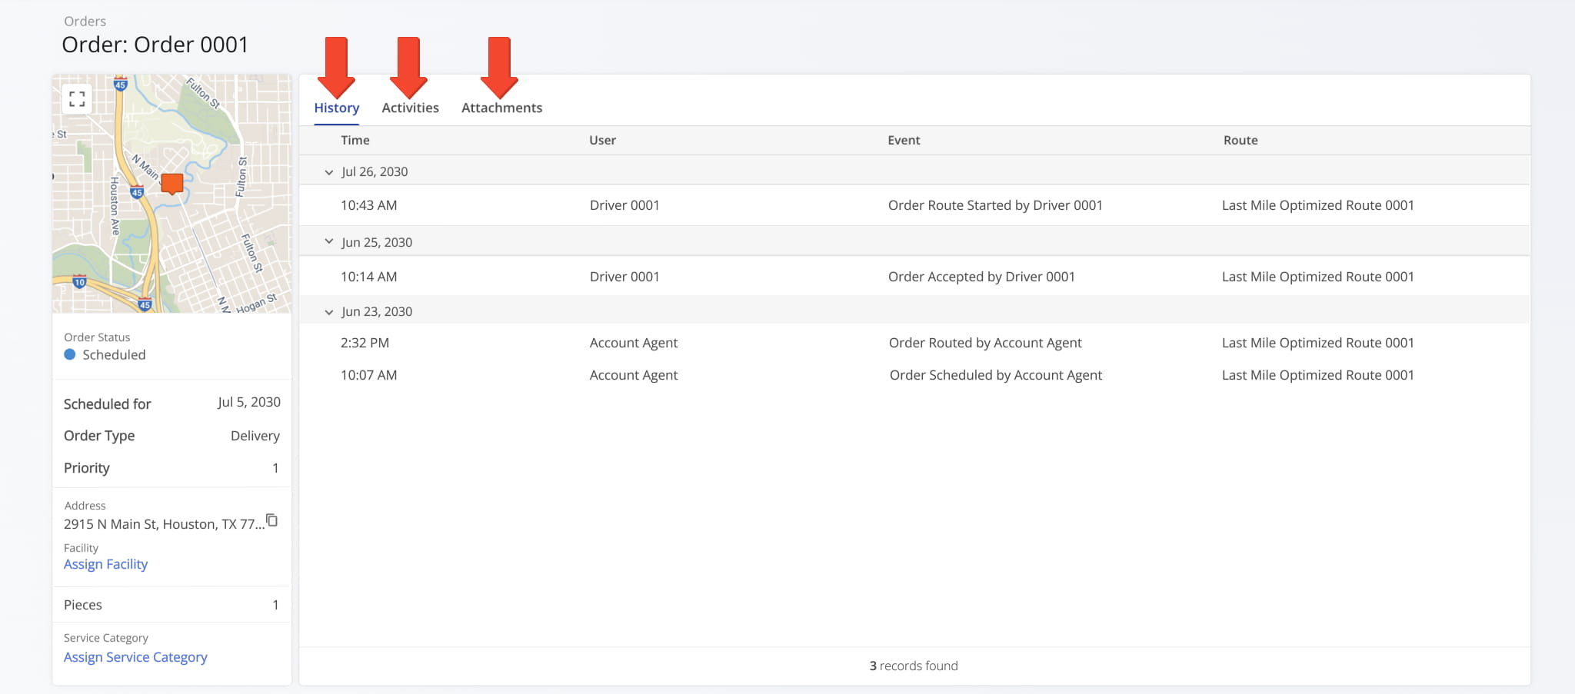Select the Order Accepted by Driver 0001 row
Viewport: 1575px width, 694px height.
tap(981, 276)
